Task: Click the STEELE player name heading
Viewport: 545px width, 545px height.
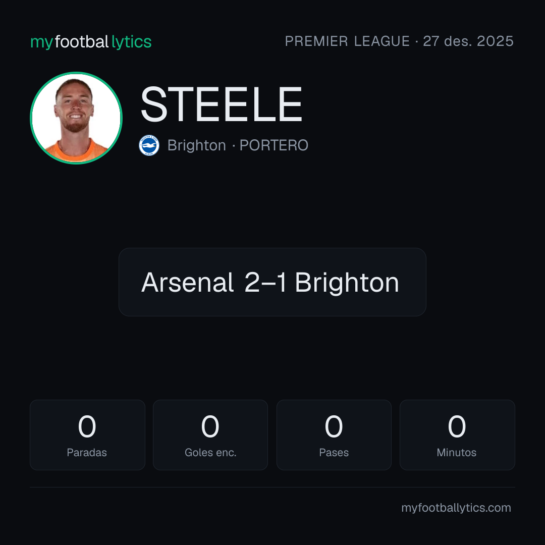Action: tap(221, 104)
